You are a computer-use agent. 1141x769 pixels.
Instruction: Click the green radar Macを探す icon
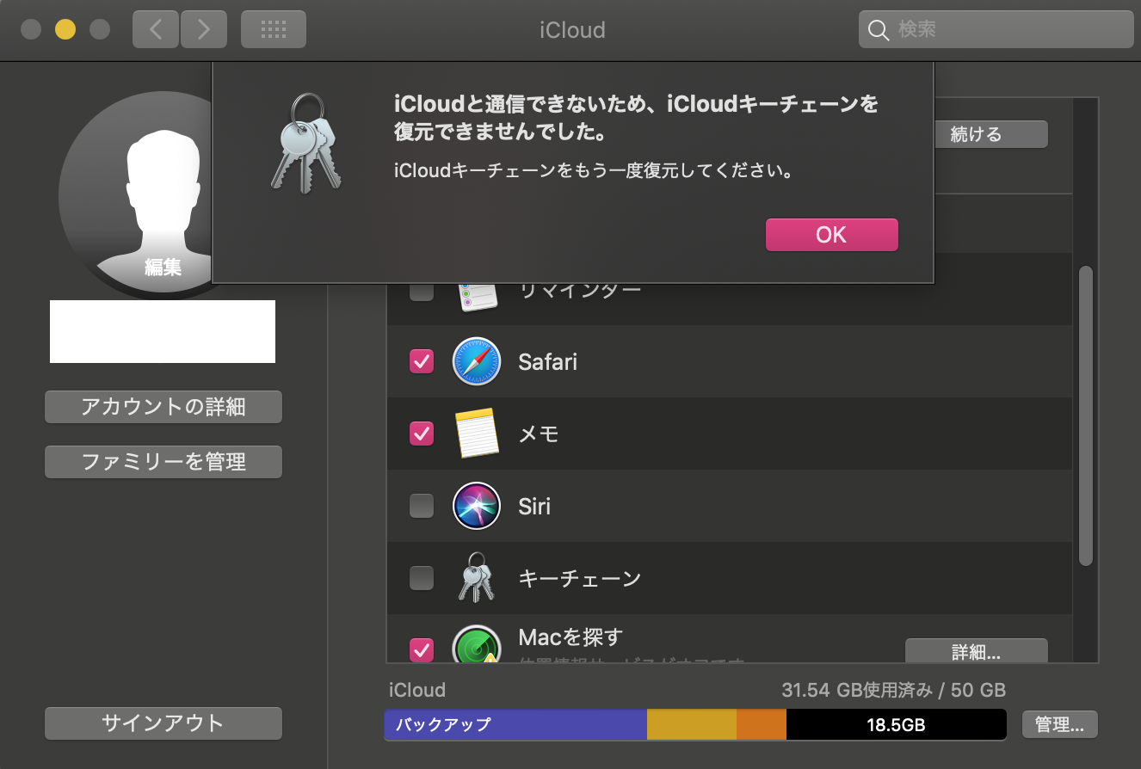click(x=476, y=643)
